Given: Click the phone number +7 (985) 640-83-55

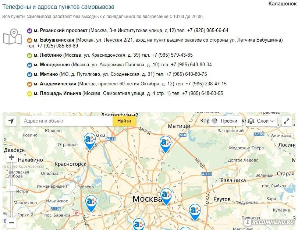Looking at the screenshot, I should coord(203,93).
